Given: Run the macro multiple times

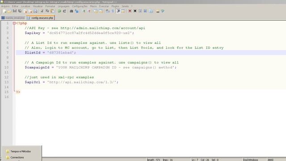Looking at the screenshot, I should tap(145, 11).
